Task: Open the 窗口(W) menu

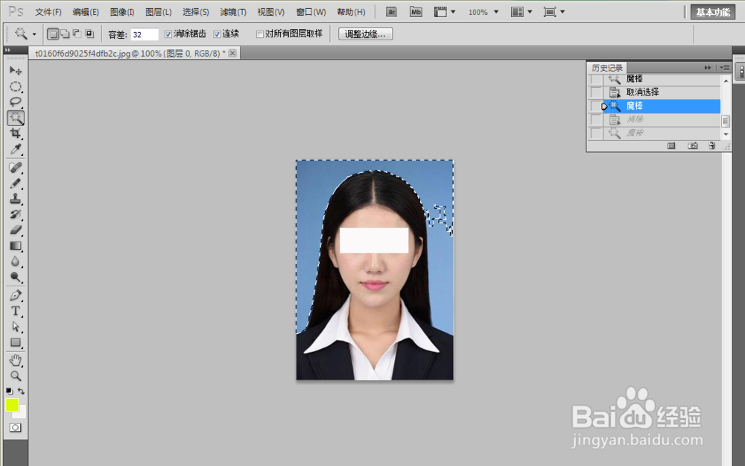Action: coord(311,13)
